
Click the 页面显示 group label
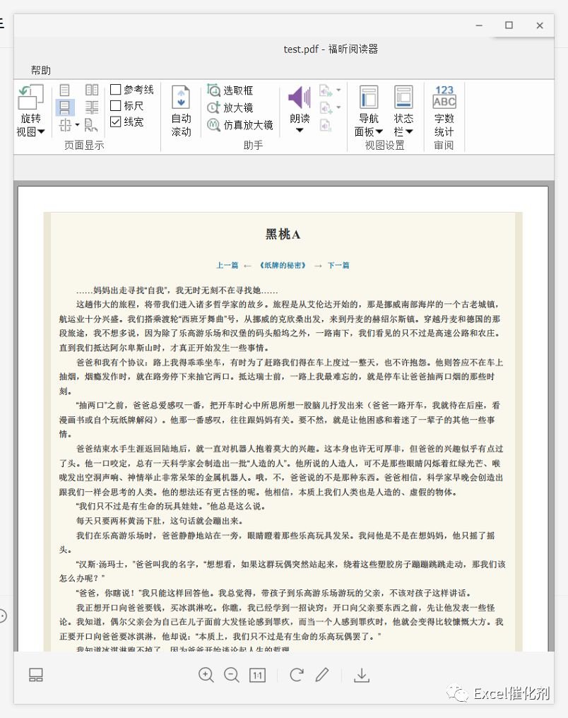pyautogui.click(x=84, y=145)
